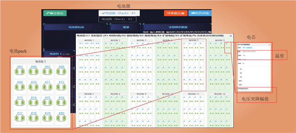
Task: Select cell #80 battery icon
Action: tap(61, 118)
